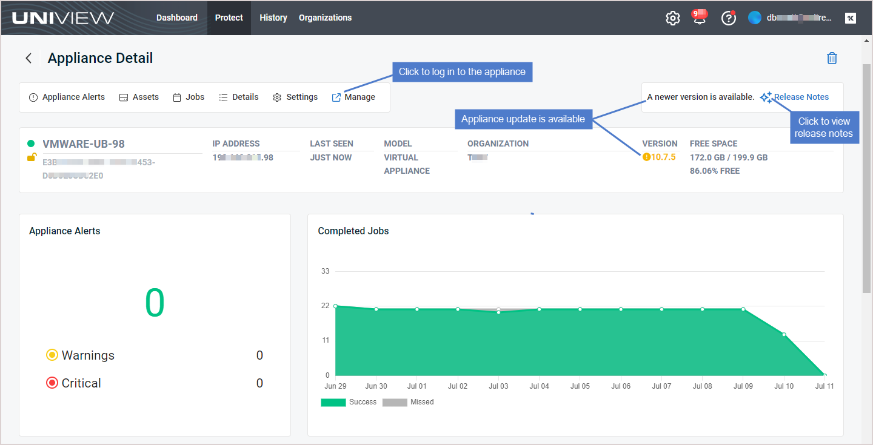Screen dimensions: 873x445
Task: Click the user account avatar
Action: pyautogui.click(x=755, y=18)
